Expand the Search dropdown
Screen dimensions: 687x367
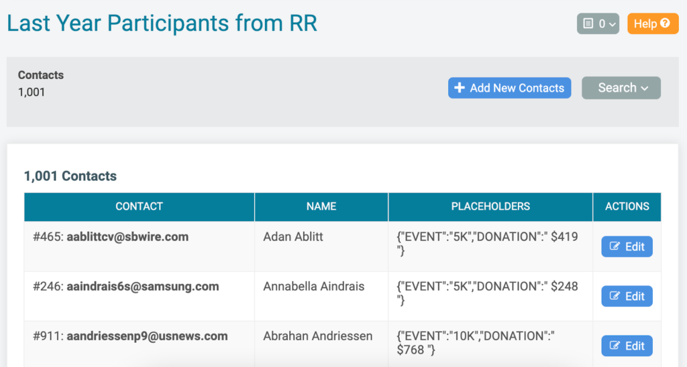(621, 88)
